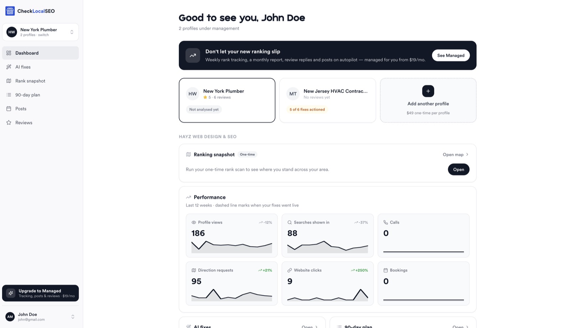Screen dimensions: 570x328
Task: Click the Posts calendar icon
Action: 9,109
